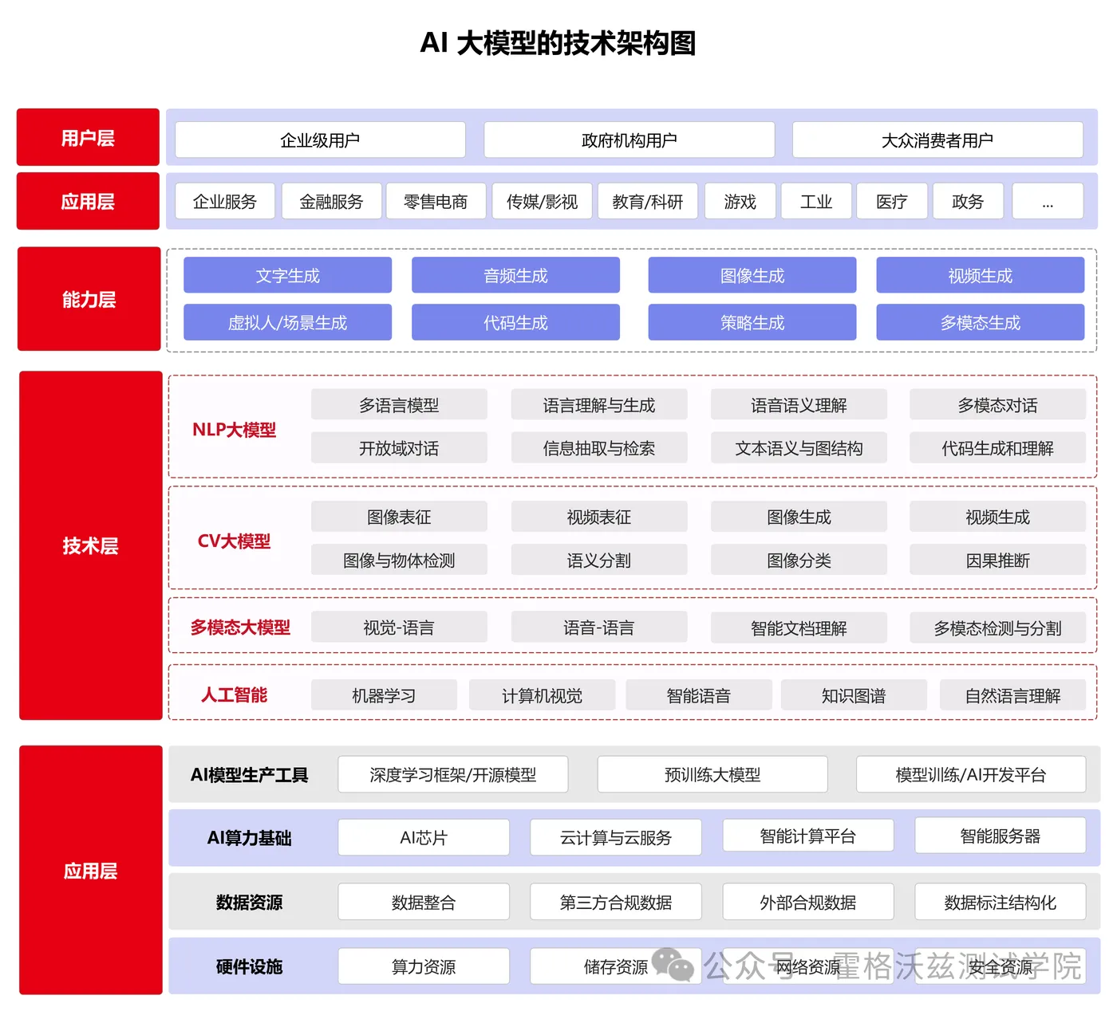The image size is (1117, 1011).
Task: Click 智能文档理解 block
Action: coord(799,627)
